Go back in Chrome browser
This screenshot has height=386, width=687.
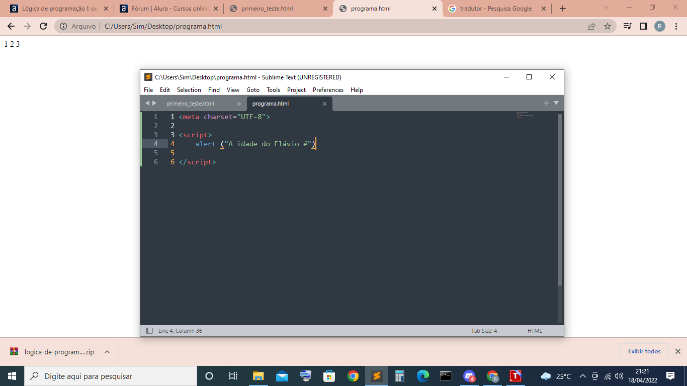tap(11, 26)
